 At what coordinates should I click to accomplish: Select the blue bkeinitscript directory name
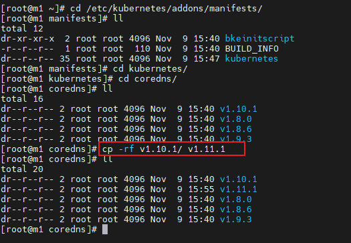[x=259, y=39]
